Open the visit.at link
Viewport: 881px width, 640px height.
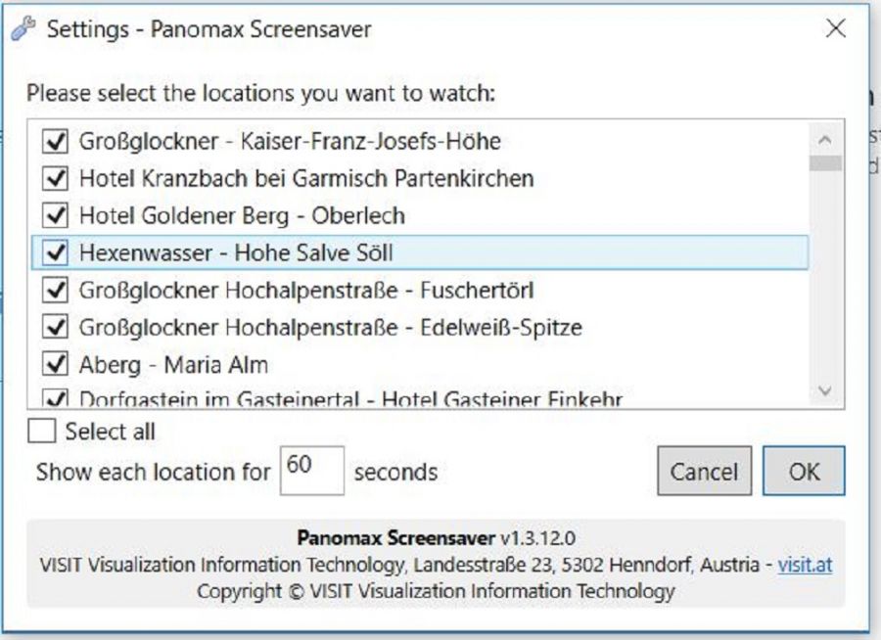point(805,564)
